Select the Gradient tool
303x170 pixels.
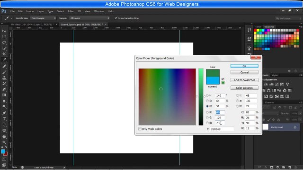click(4, 95)
